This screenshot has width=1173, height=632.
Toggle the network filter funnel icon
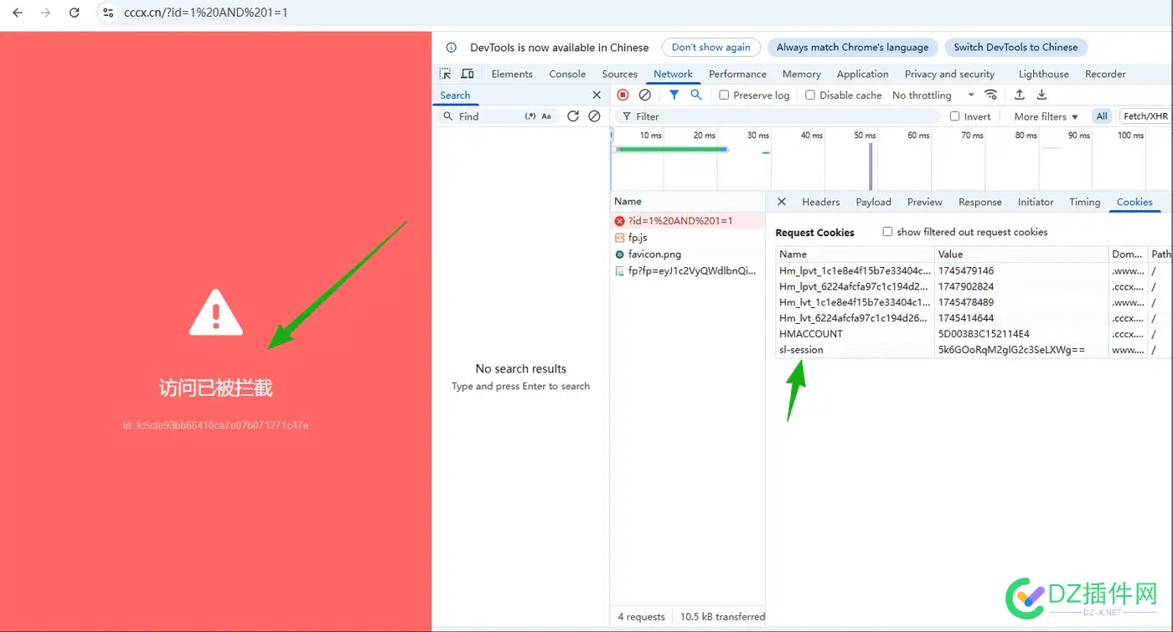click(x=674, y=95)
